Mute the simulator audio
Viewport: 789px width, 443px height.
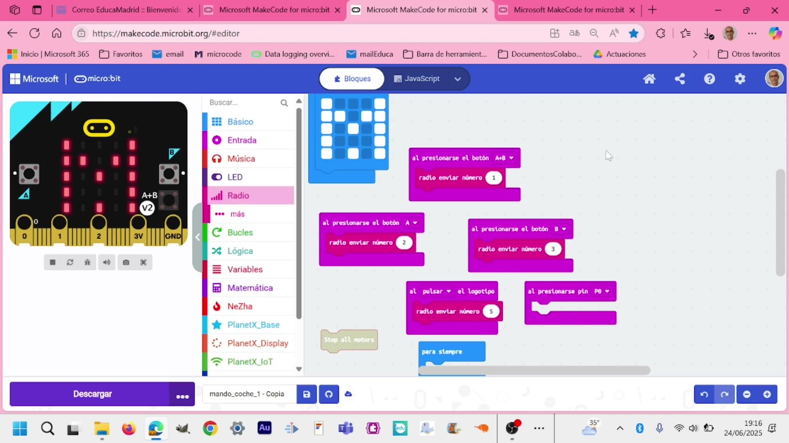[x=106, y=263]
